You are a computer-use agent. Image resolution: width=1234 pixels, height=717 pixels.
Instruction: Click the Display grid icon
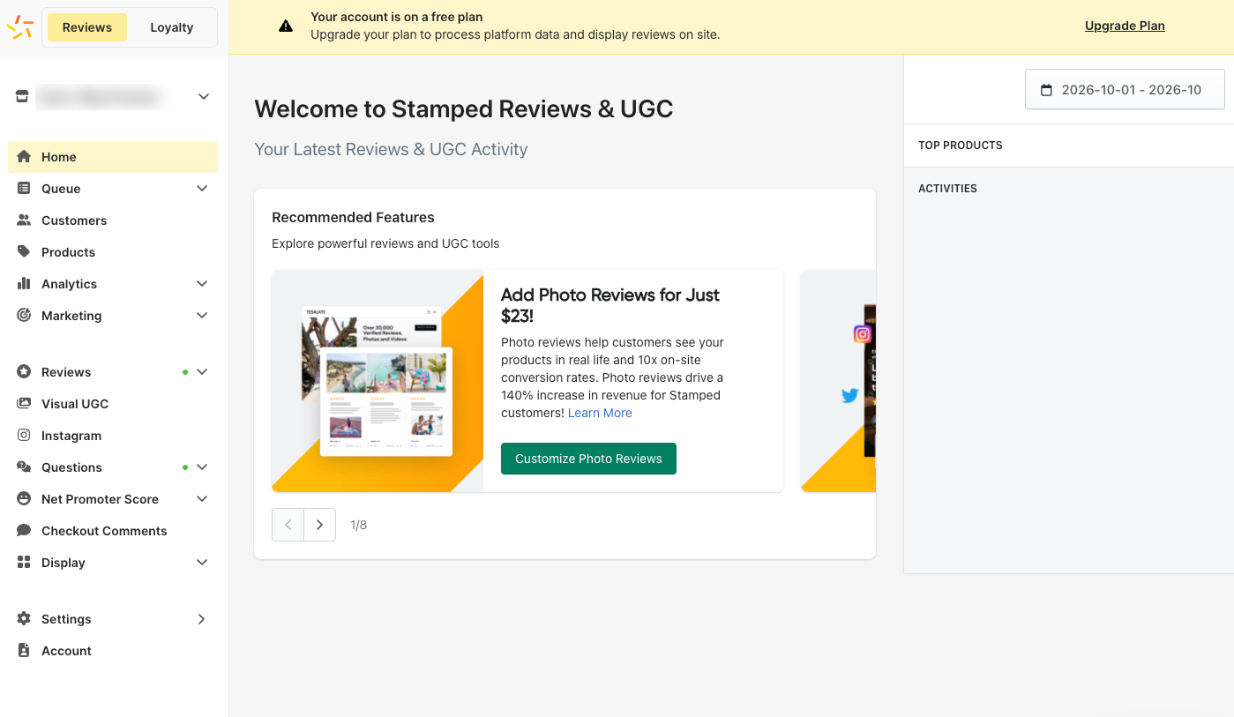(x=24, y=563)
